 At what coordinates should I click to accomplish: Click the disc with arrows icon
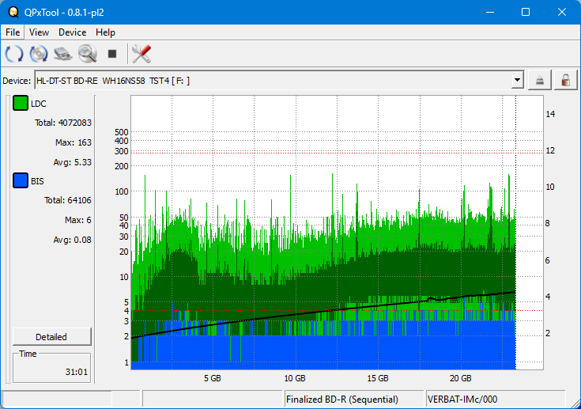(x=39, y=54)
